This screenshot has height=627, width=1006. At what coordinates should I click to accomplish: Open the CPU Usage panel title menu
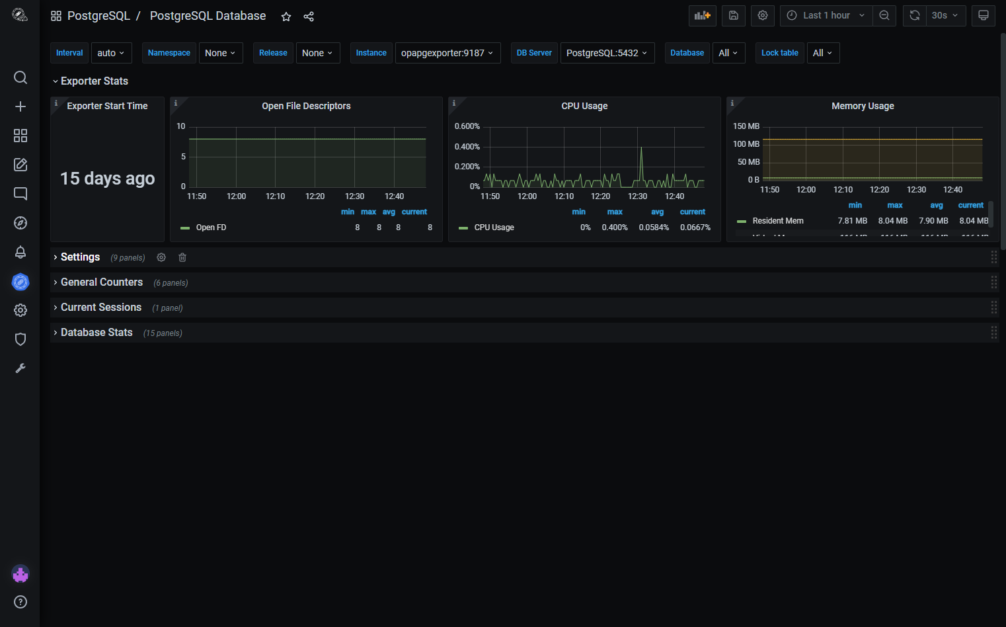584,106
